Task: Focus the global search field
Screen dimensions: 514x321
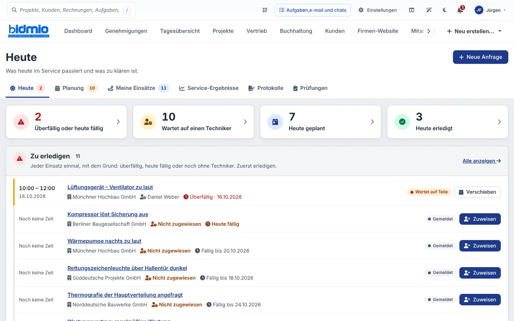Action: (71, 10)
